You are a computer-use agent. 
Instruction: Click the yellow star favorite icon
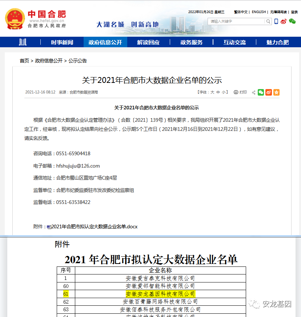click(x=276, y=92)
